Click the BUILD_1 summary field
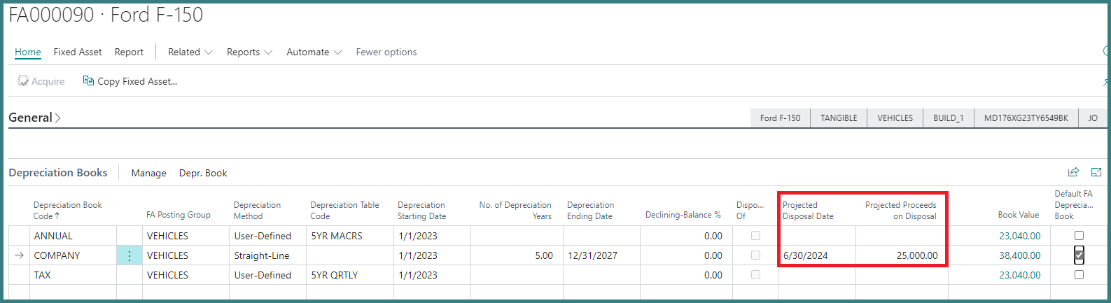1111x303 pixels. click(x=948, y=118)
